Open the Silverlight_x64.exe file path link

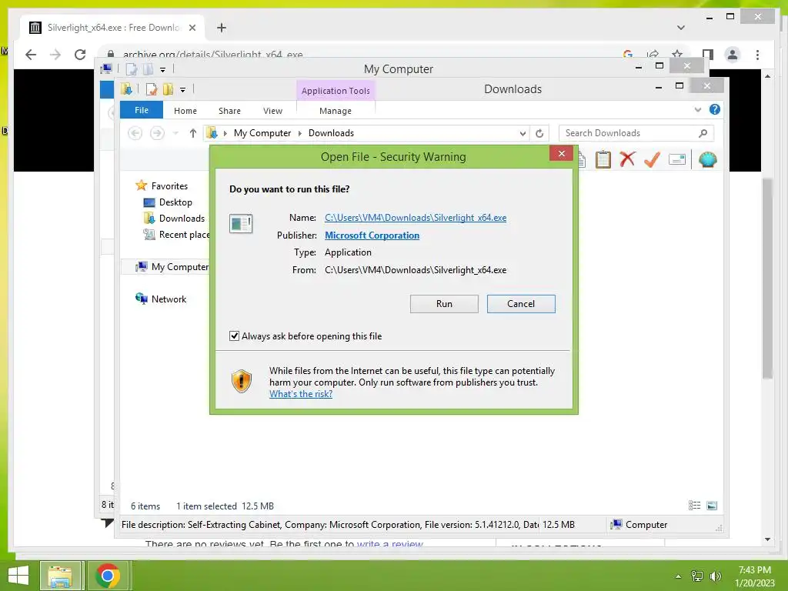point(415,218)
